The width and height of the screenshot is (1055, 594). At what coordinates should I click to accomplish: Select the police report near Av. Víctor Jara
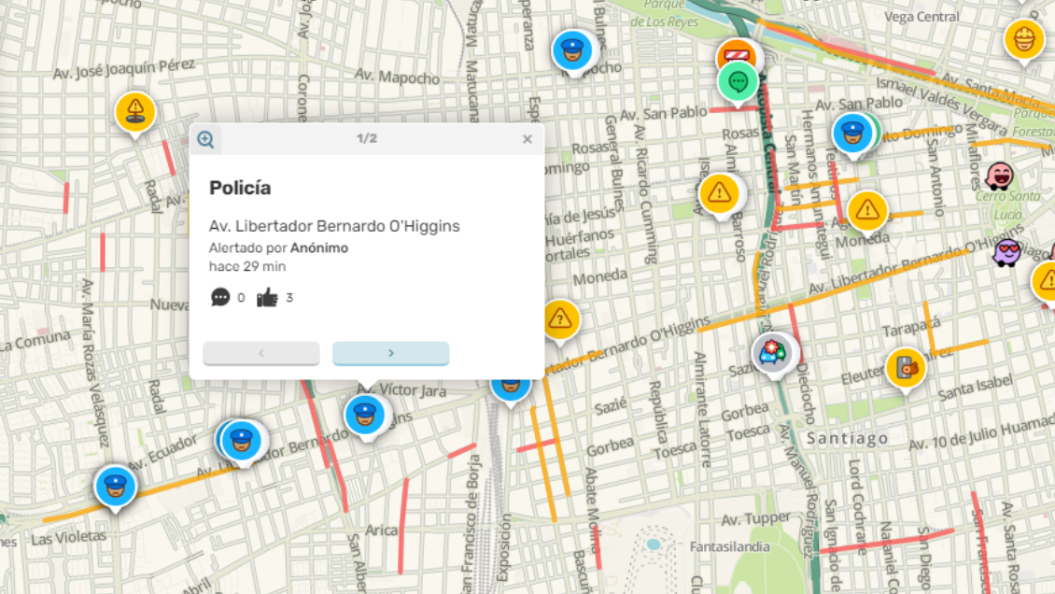(367, 415)
